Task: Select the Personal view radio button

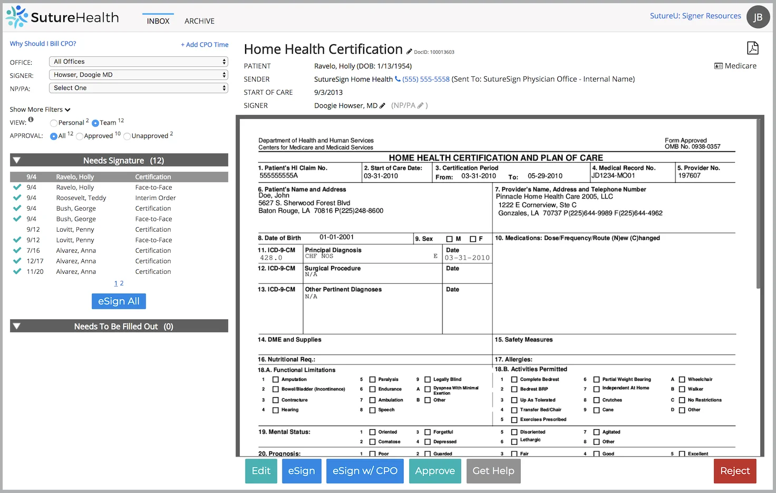Action: pyautogui.click(x=54, y=123)
